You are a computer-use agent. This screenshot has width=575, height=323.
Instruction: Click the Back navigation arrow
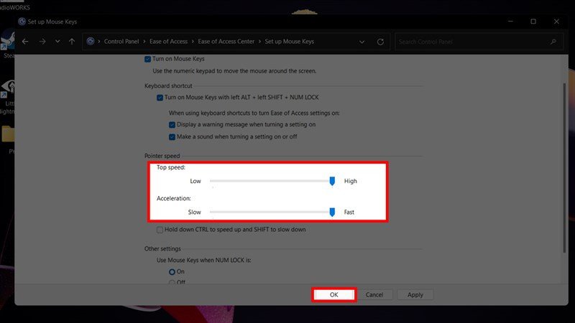[25, 42]
